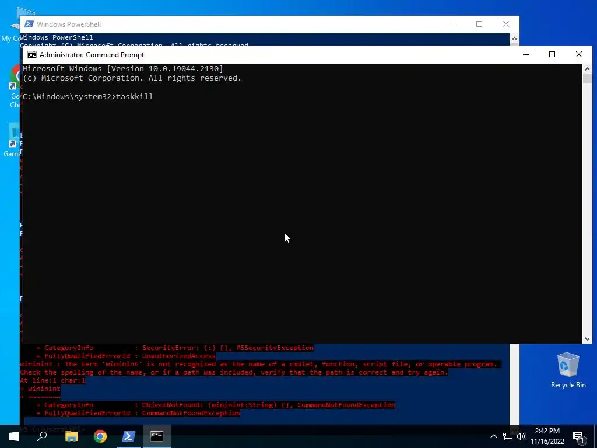The width and height of the screenshot is (597, 448).
Task: Launch Google Chrome from the taskbar
Action: tap(100, 436)
